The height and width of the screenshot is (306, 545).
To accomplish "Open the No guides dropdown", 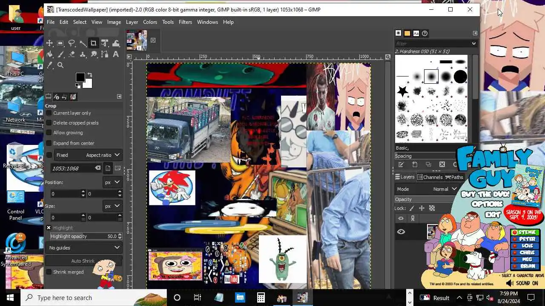I will (x=84, y=248).
